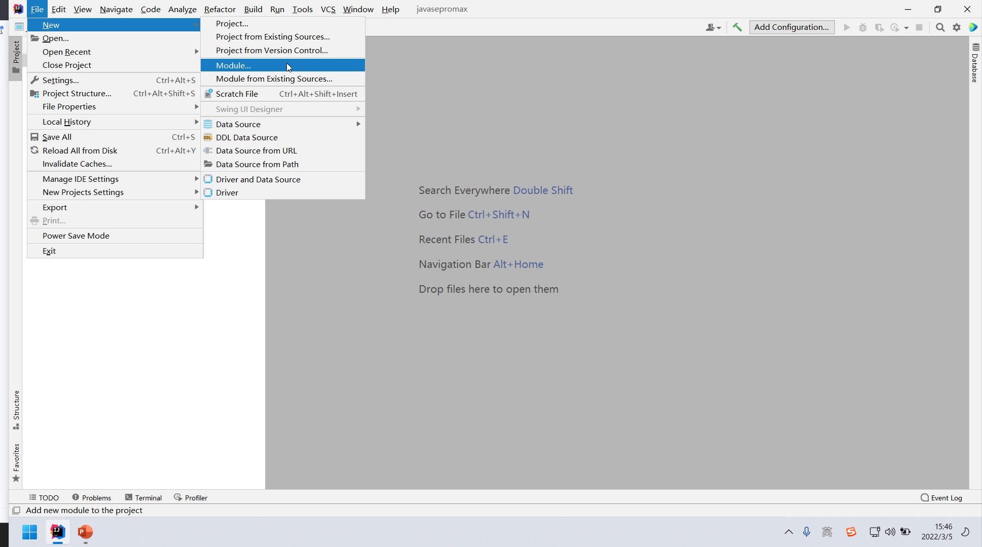Click the Build project hammer icon
This screenshot has height=547, width=982.
pyautogui.click(x=737, y=27)
